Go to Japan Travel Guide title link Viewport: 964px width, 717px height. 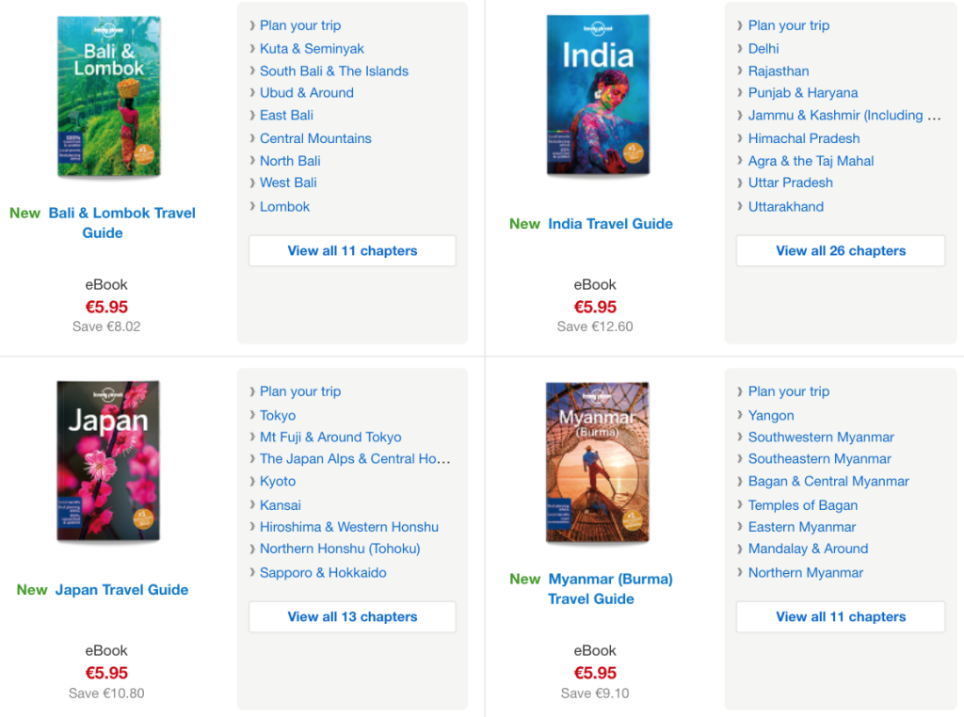pyautogui.click(x=121, y=590)
